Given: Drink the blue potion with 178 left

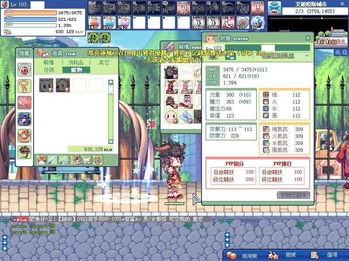Looking at the screenshot, I should click(109, 23).
